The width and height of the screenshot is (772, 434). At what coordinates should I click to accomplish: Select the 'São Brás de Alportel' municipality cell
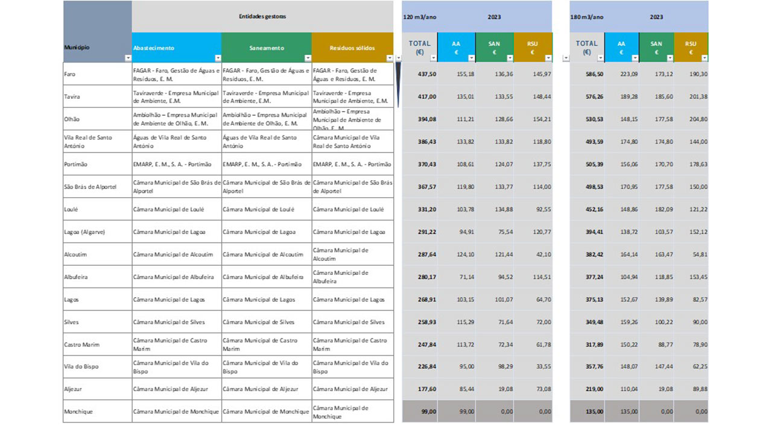[97, 186]
